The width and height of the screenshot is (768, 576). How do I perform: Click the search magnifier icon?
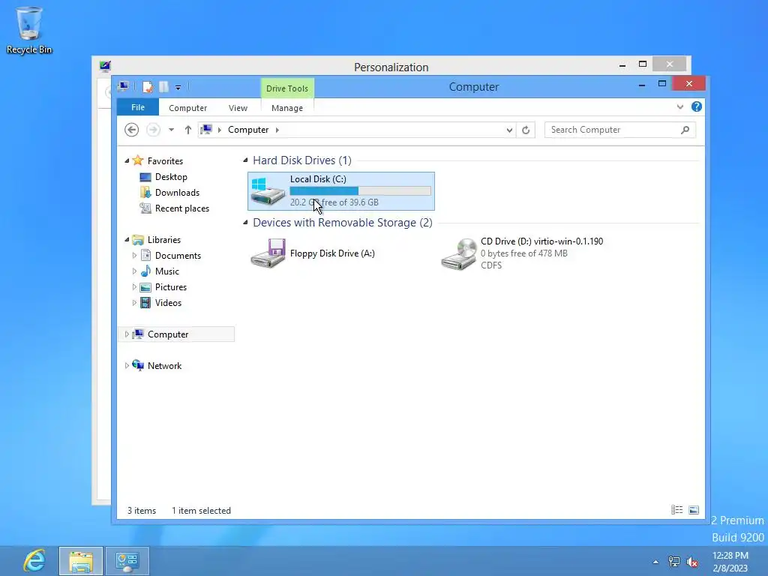685,130
